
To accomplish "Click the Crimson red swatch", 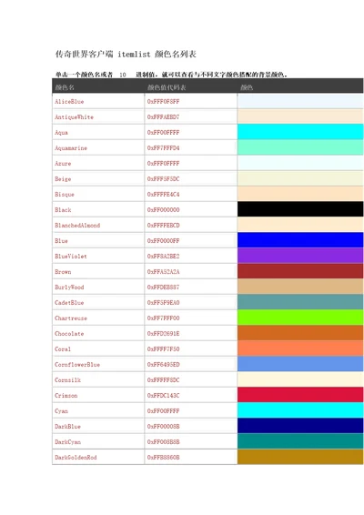I will coord(300,395).
